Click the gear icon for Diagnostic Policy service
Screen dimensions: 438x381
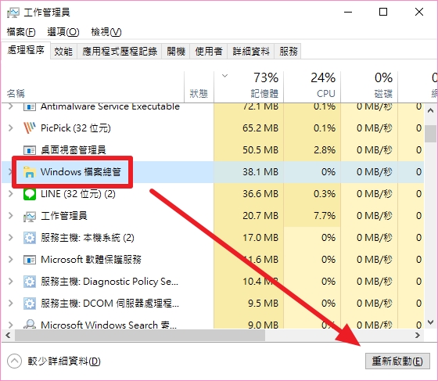coord(30,282)
